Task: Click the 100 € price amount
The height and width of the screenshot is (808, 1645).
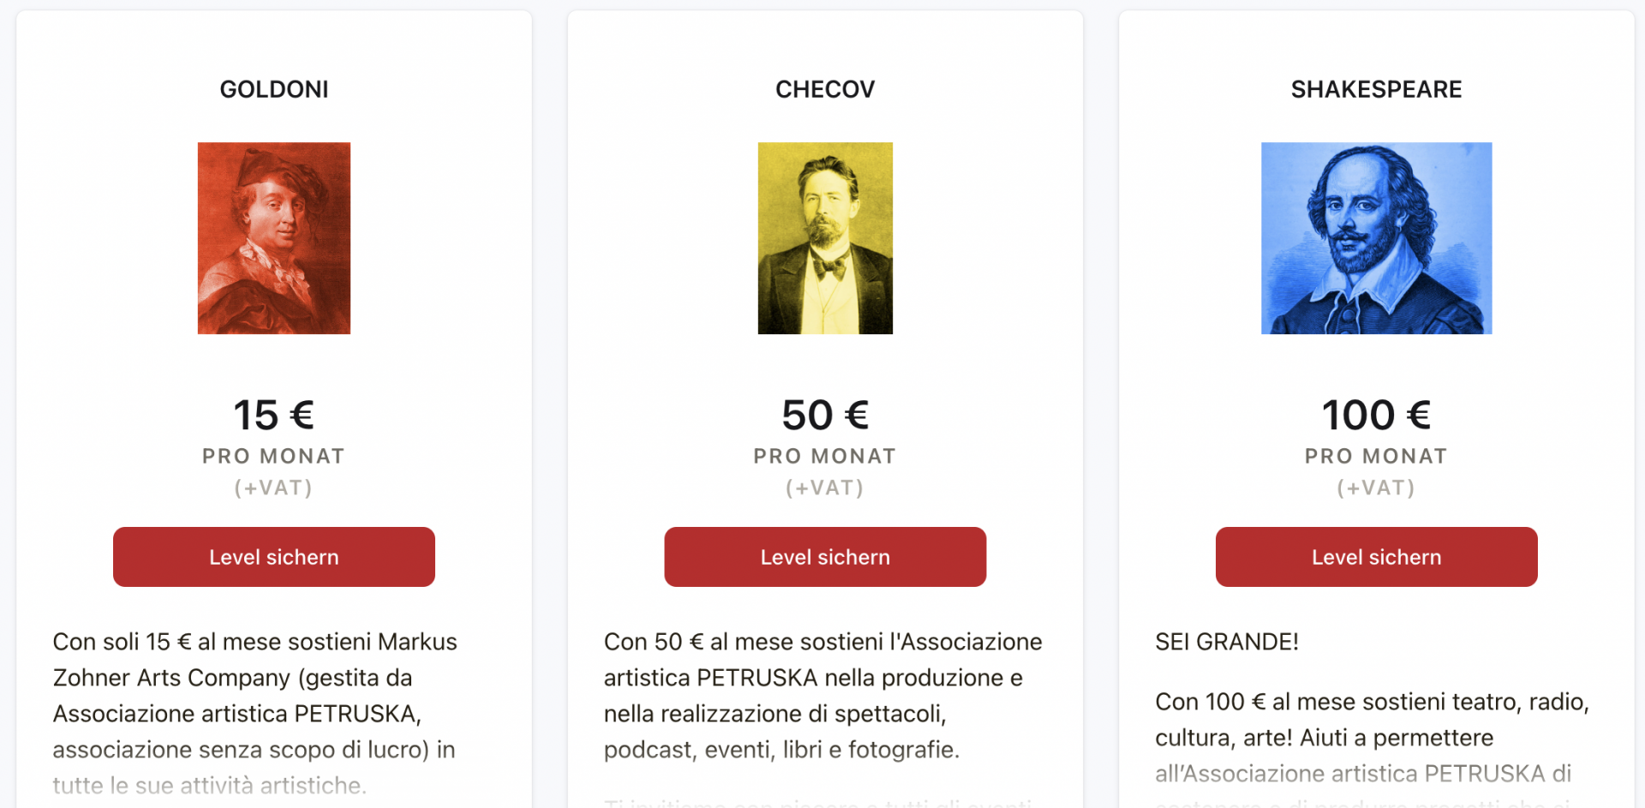Action: click(1376, 416)
